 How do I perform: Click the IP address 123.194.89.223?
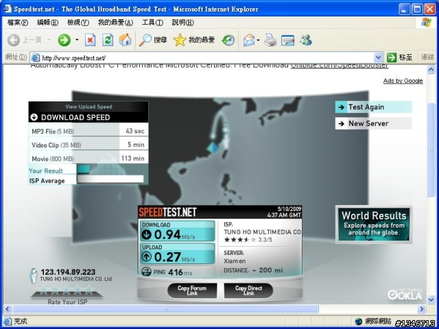click(x=68, y=272)
